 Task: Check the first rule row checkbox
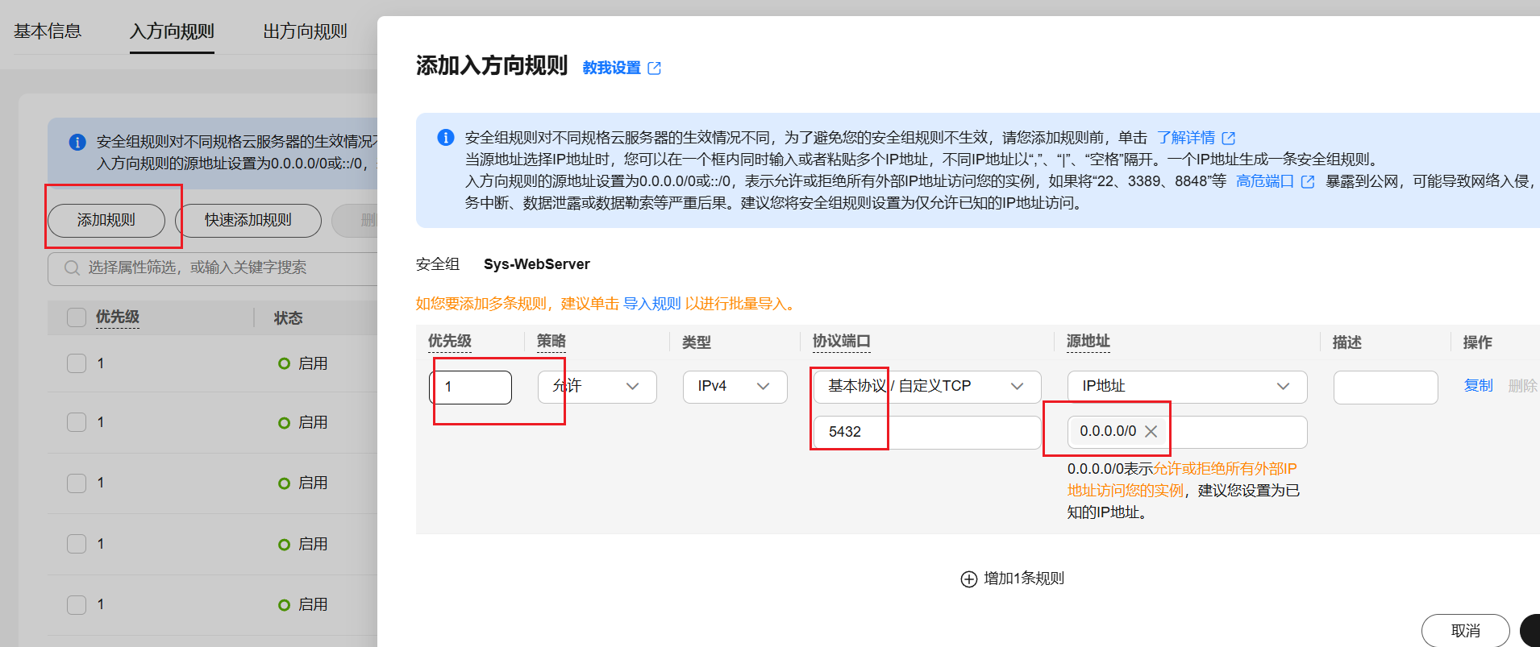[77, 363]
